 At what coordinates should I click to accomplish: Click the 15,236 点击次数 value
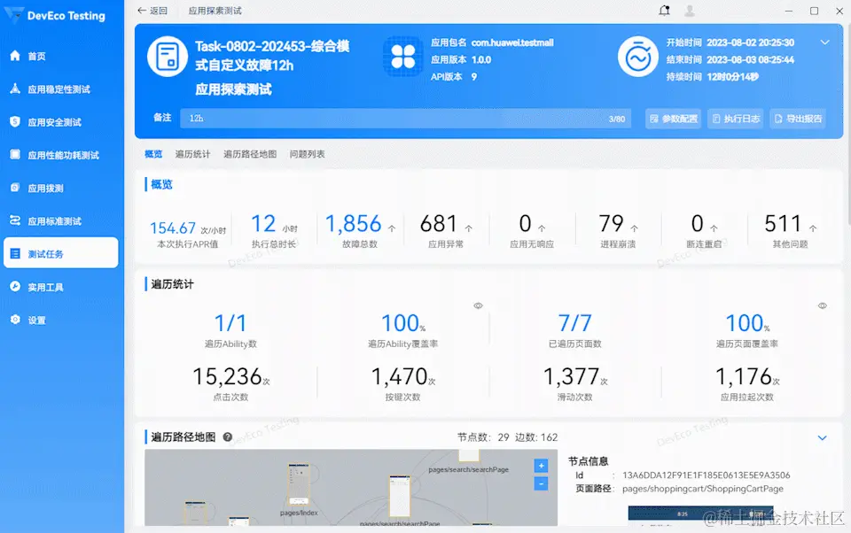pos(228,376)
